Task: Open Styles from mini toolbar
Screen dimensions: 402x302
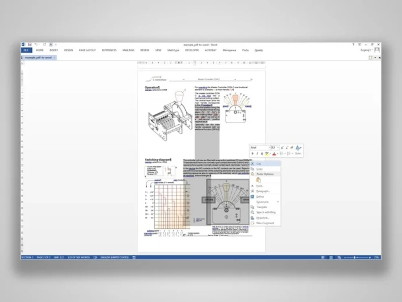Action: point(298,150)
